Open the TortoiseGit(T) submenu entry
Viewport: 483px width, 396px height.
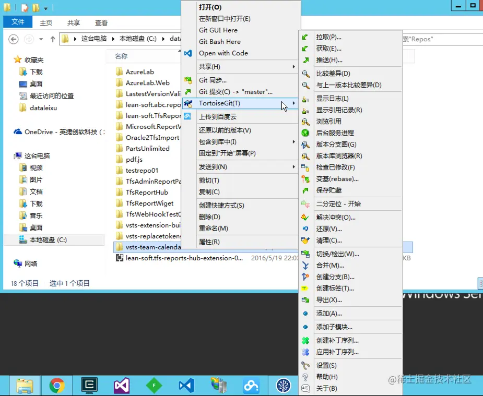pyautogui.click(x=240, y=103)
